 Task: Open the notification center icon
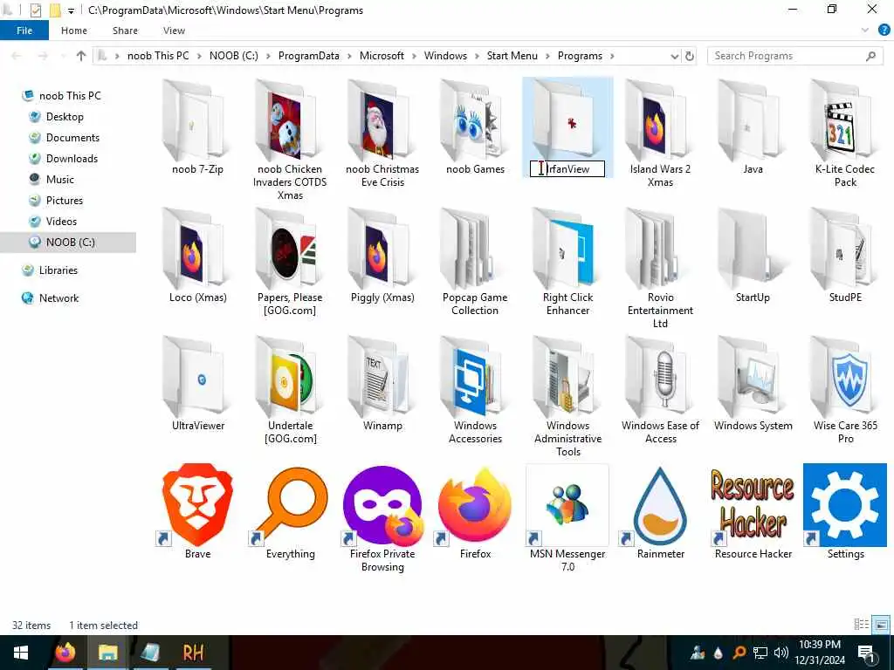[x=867, y=653]
